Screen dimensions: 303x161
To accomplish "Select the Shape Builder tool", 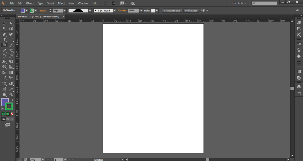I will click(x=4, y=67).
